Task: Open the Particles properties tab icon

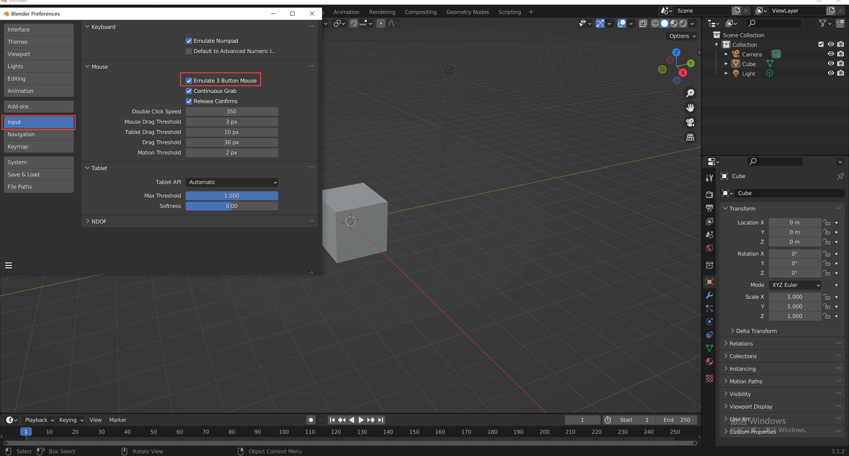Action: point(709,308)
